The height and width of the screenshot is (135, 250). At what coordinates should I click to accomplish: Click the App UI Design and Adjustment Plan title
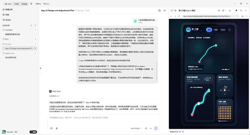[58, 10]
